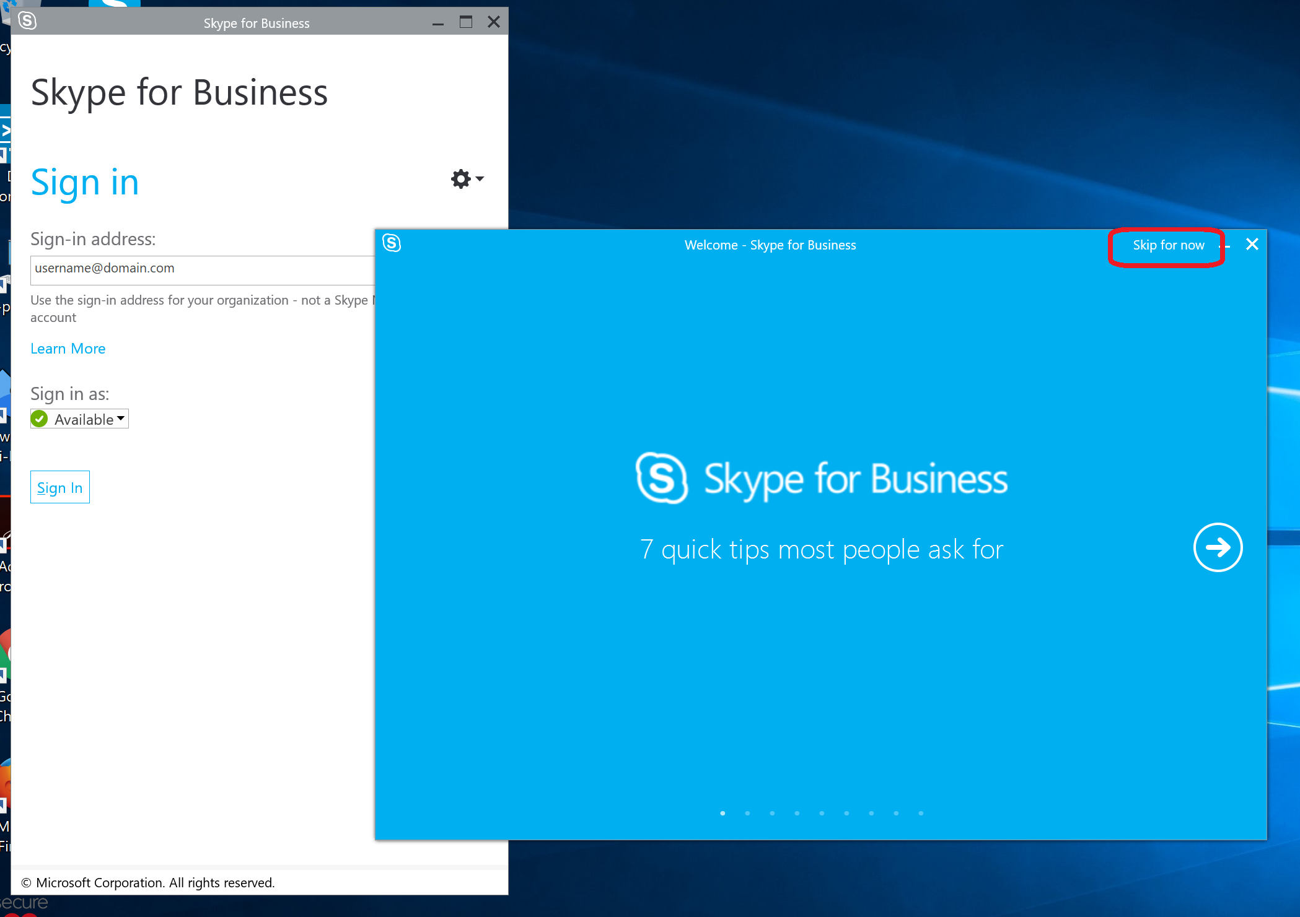Jump to third tip pagination dot
This screenshot has width=1300, height=917.
coord(772,813)
